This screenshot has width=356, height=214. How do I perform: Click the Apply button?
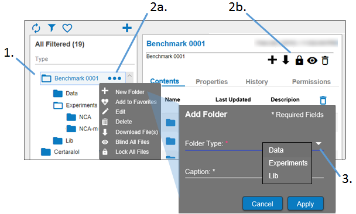pos(306,203)
